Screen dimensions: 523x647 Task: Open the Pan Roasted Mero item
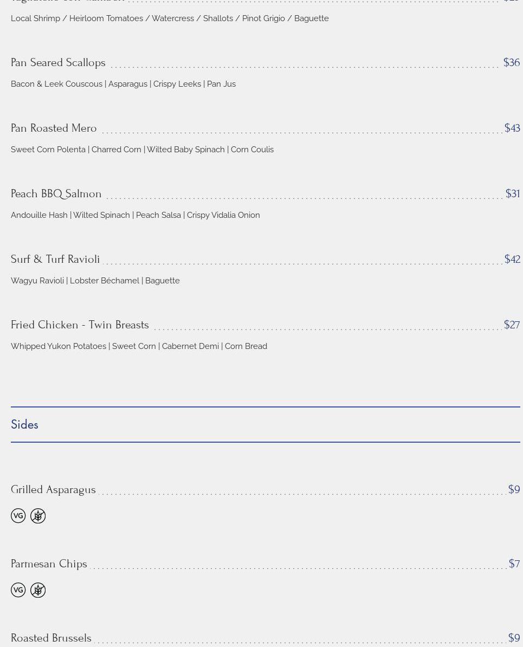coord(54,128)
